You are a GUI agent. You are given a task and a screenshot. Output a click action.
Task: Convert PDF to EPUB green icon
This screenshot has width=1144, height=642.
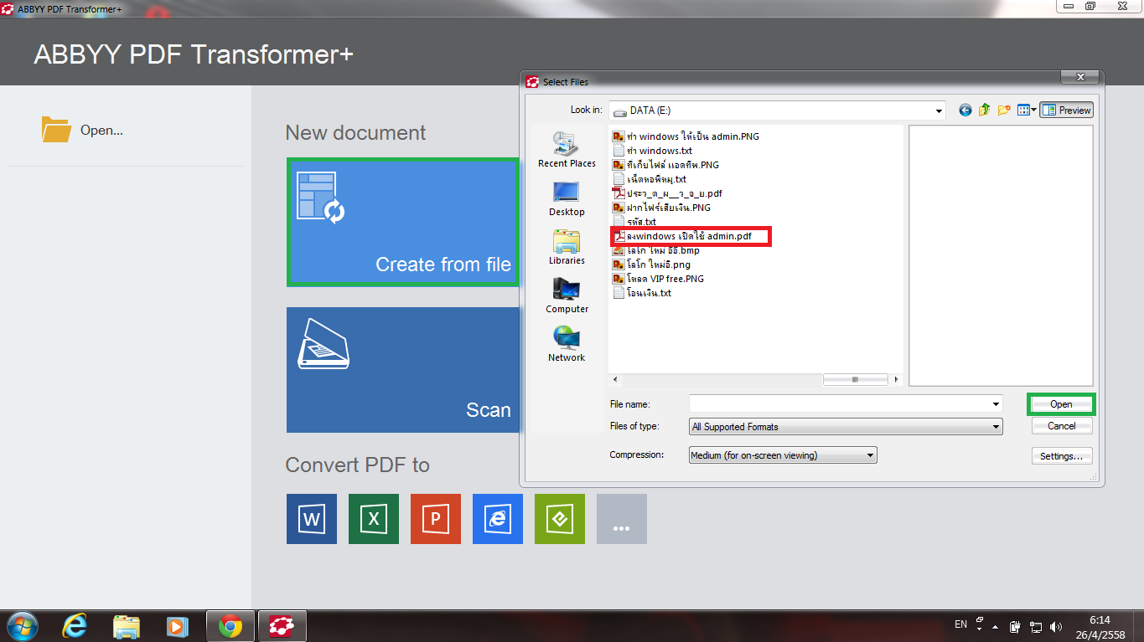coord(560,519)
